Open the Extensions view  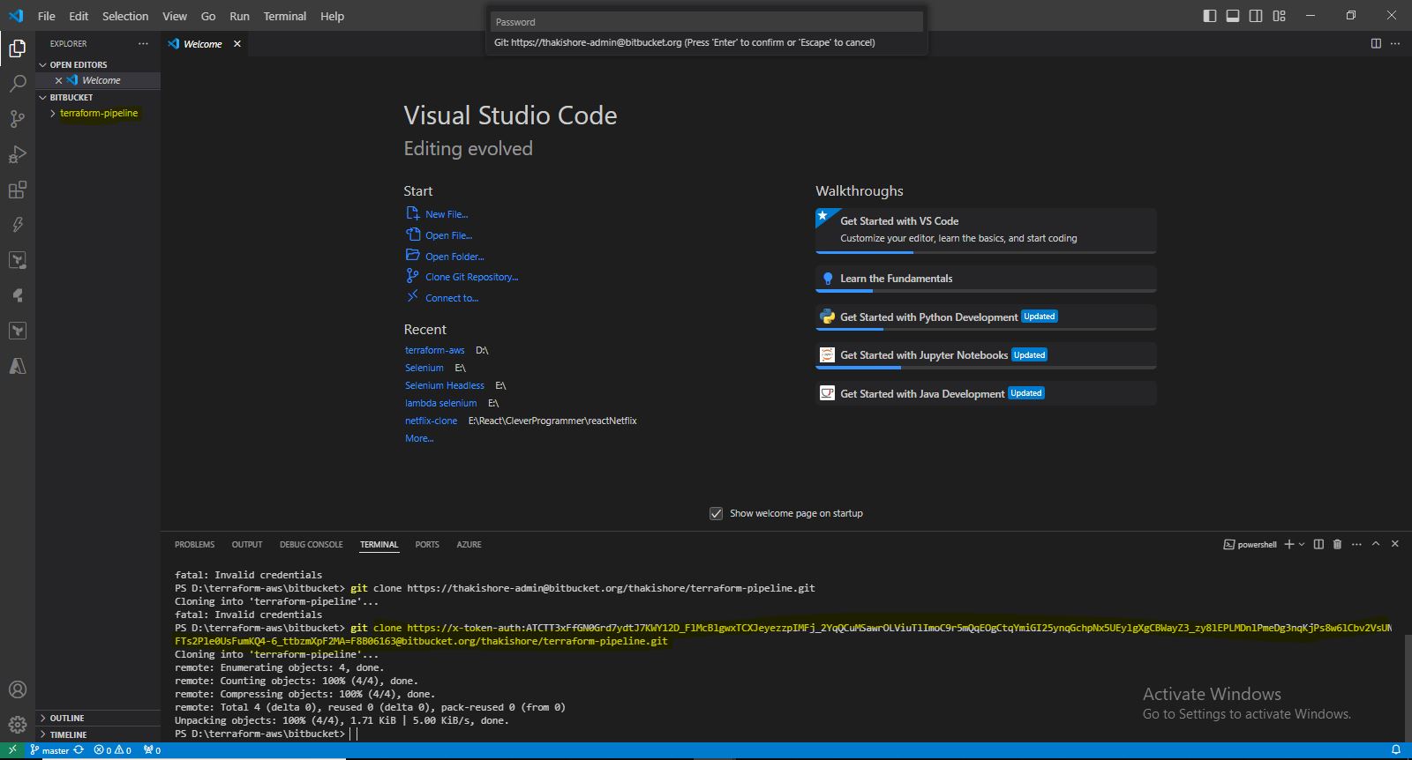(18, 190)
